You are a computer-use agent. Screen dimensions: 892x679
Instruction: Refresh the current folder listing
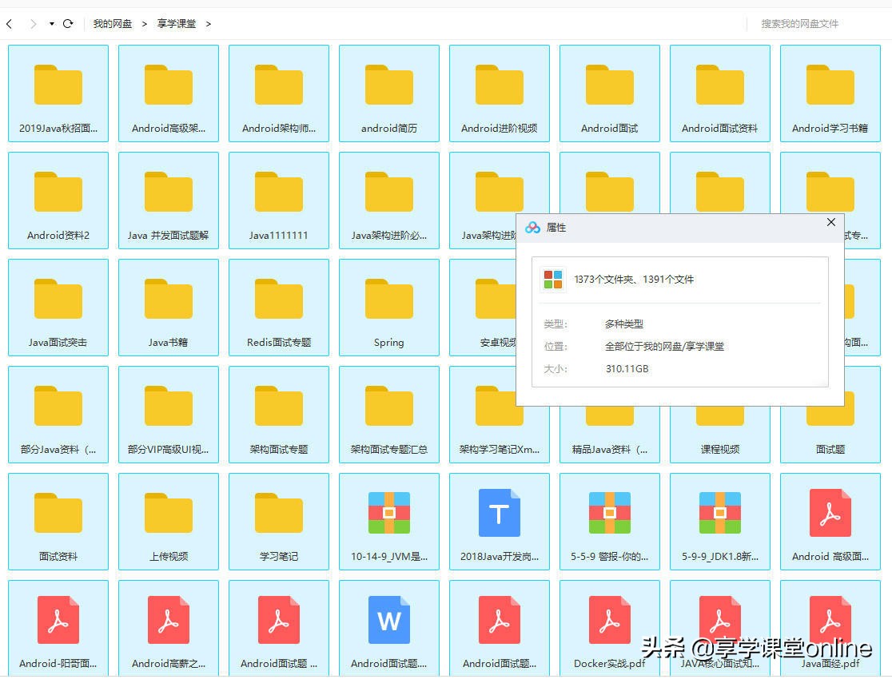click(x=68, y=24)
